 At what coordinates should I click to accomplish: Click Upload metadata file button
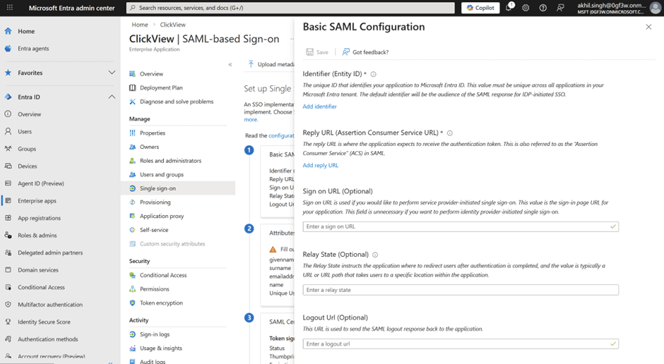tap(271, 64)
